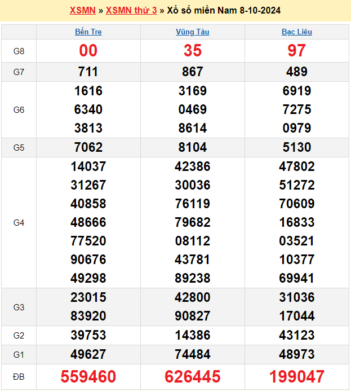
Task: Open the XSMN breadcrumb link
Action: pos(83,11)
